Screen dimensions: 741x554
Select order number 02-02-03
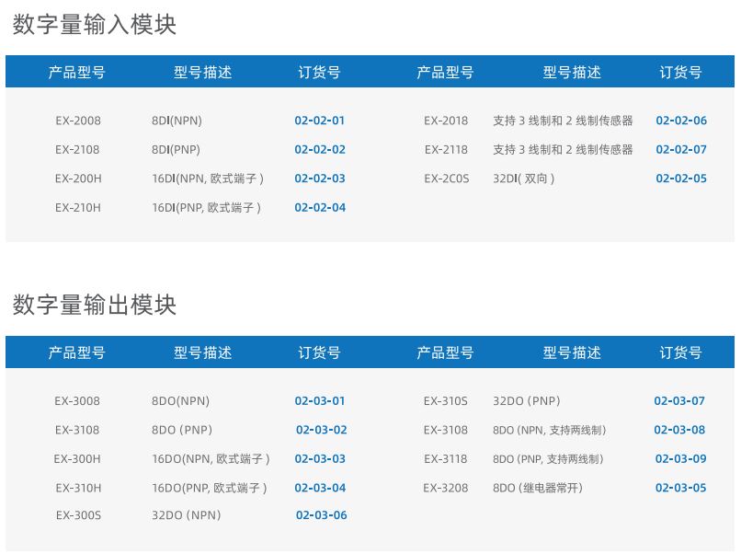click(319, 179)
